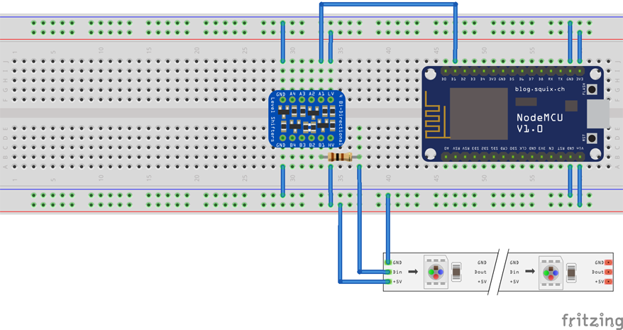
Task: Select NodeMCU pin CLK
Action: pyautogui.click(x=522, y=157)
